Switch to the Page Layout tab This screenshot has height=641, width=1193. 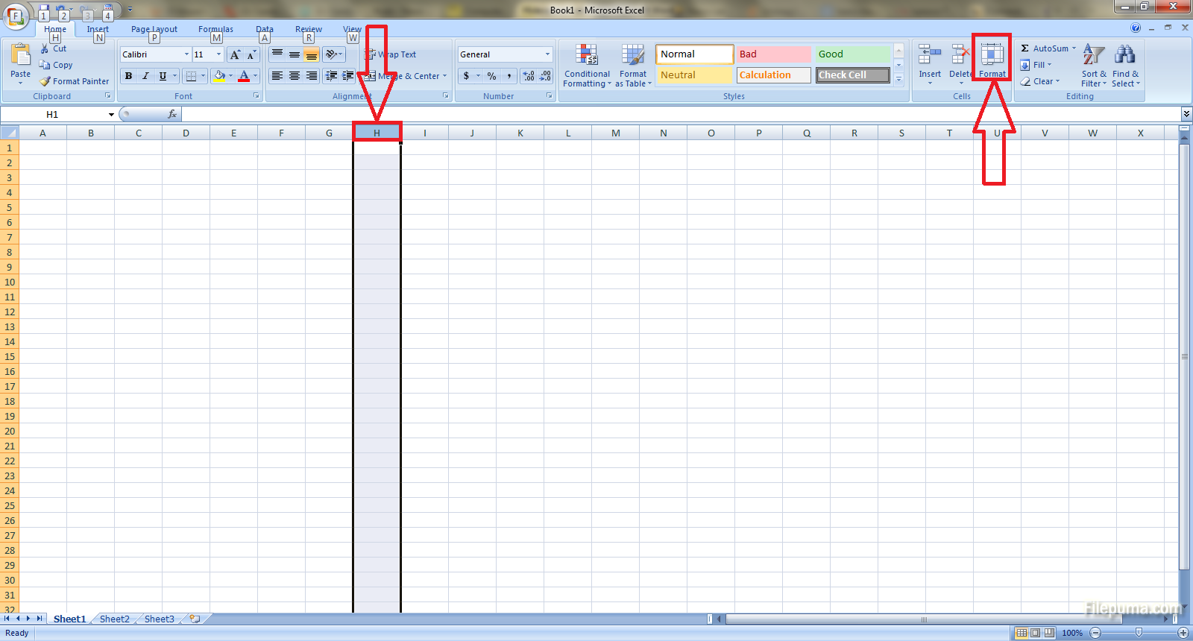coord(154,29)
